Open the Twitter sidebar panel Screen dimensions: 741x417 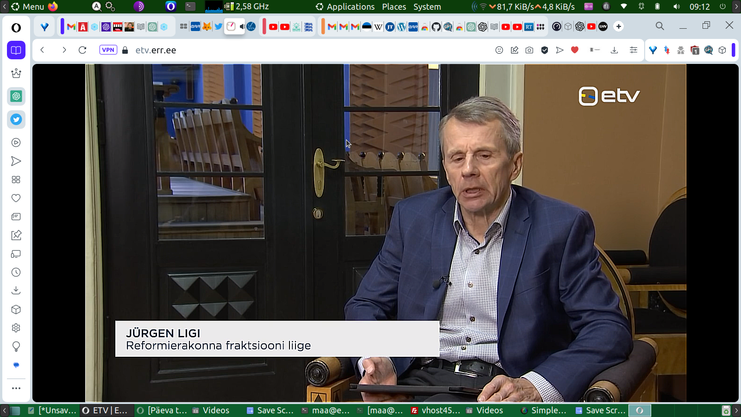pyautogui.click(x=16, y=120)
